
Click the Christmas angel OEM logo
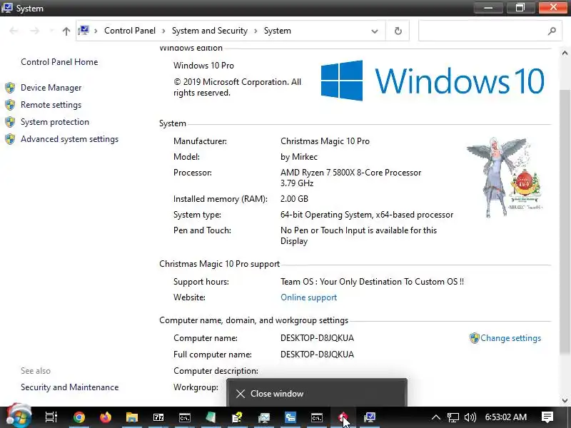coord(505,178)
